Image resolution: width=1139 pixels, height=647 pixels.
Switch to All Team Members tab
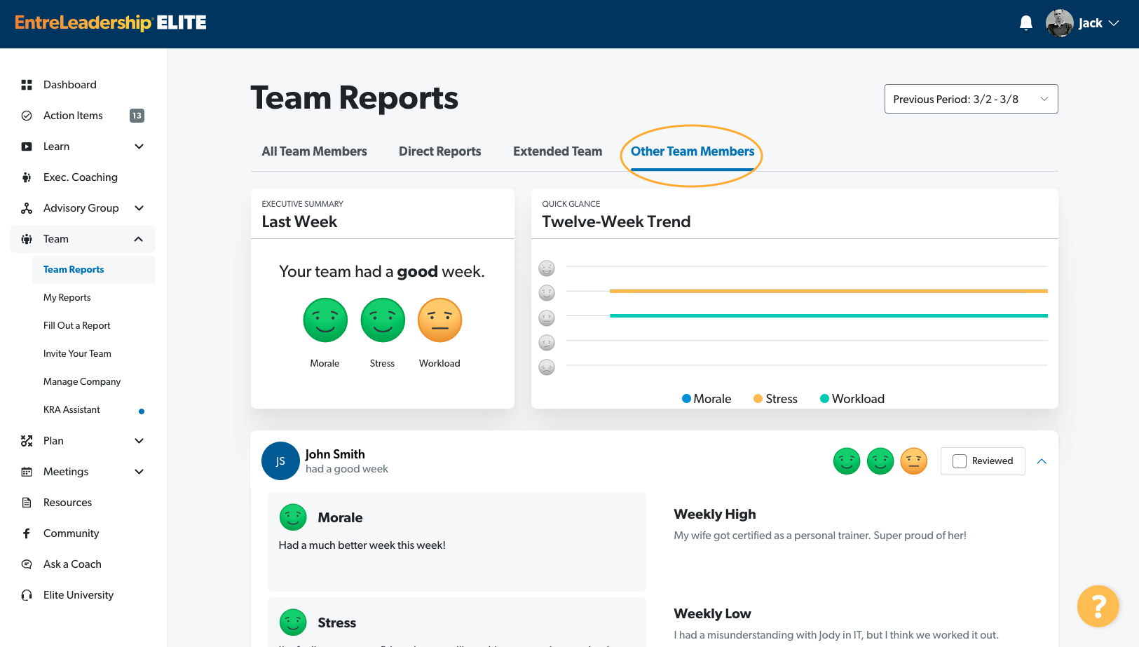[314, 151]
